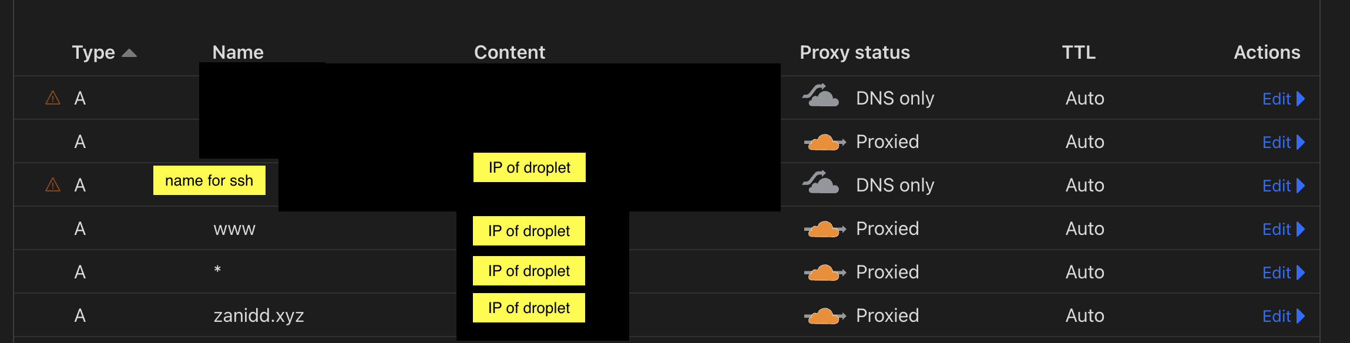Click the Content column header
Image resolution: width=1350 pixels, height=343 pixels.
[509, 52]
